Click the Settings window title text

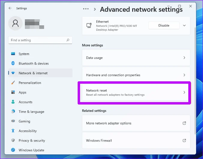point(22,8)
